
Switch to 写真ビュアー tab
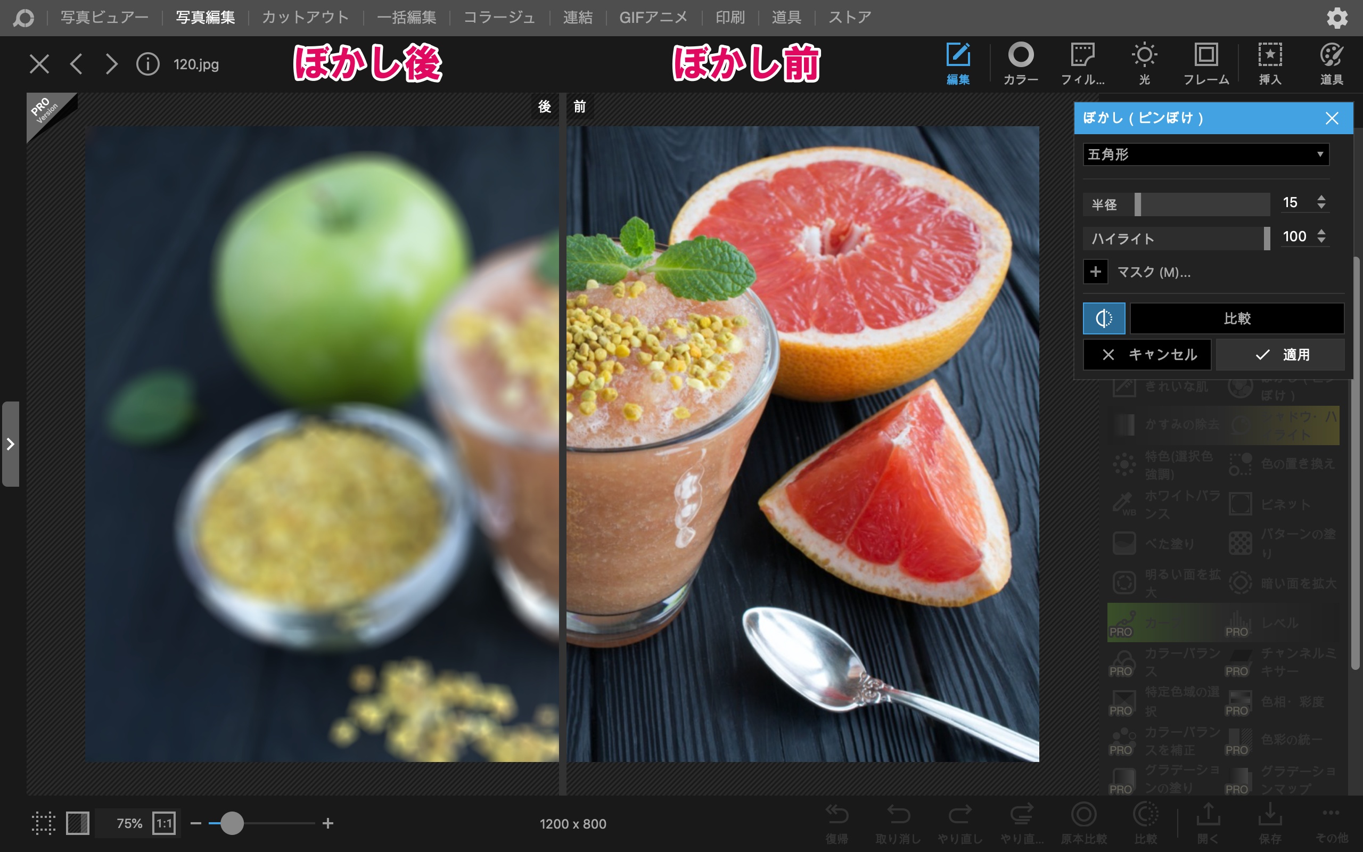pyautogui.click(x=105, y=18)
